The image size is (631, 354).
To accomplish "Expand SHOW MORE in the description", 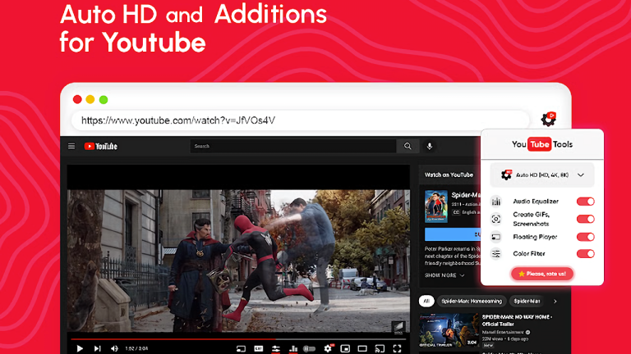I will click(444, 275).
